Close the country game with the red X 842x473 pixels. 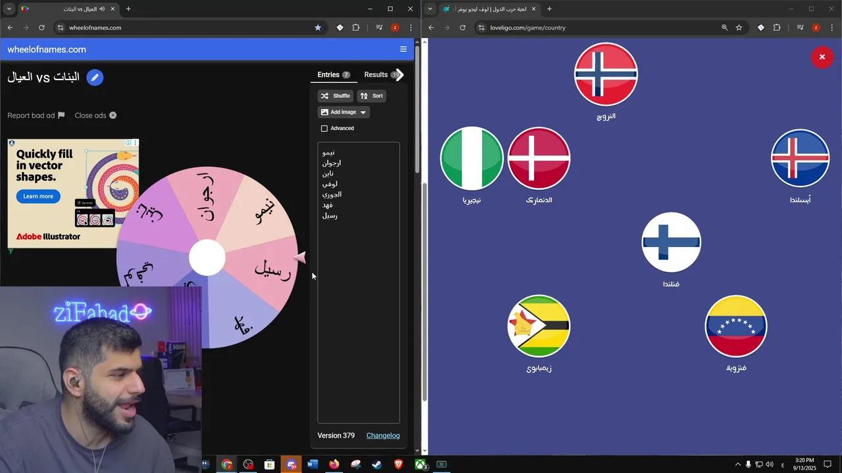(822, 57)
